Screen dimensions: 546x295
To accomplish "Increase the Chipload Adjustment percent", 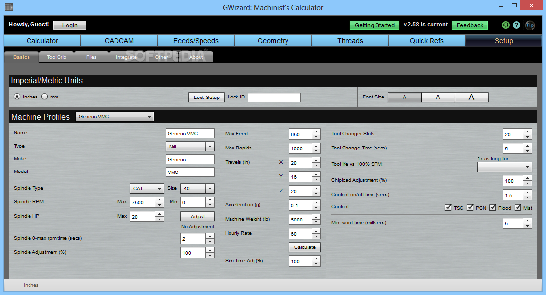I will (x=527, y=178).
